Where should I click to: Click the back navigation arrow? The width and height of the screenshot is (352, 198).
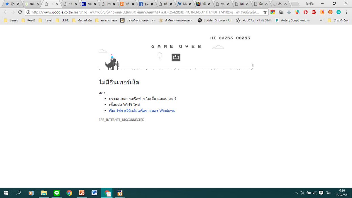(x=6, y=12)
